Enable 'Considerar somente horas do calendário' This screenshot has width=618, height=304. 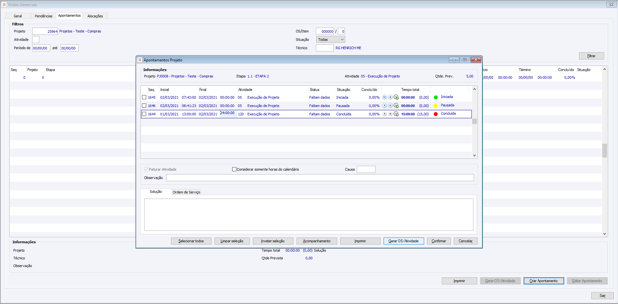coord(234,169)
